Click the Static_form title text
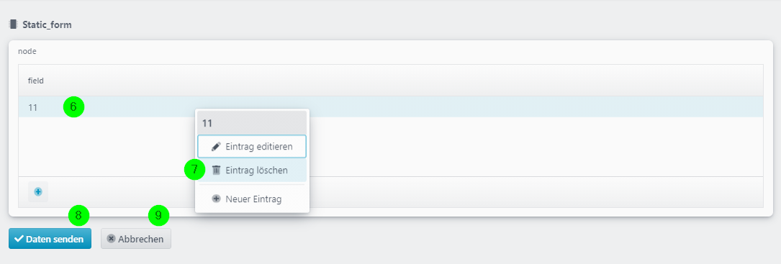The width and height of the screenshot is (781, 264). point(47,24)
